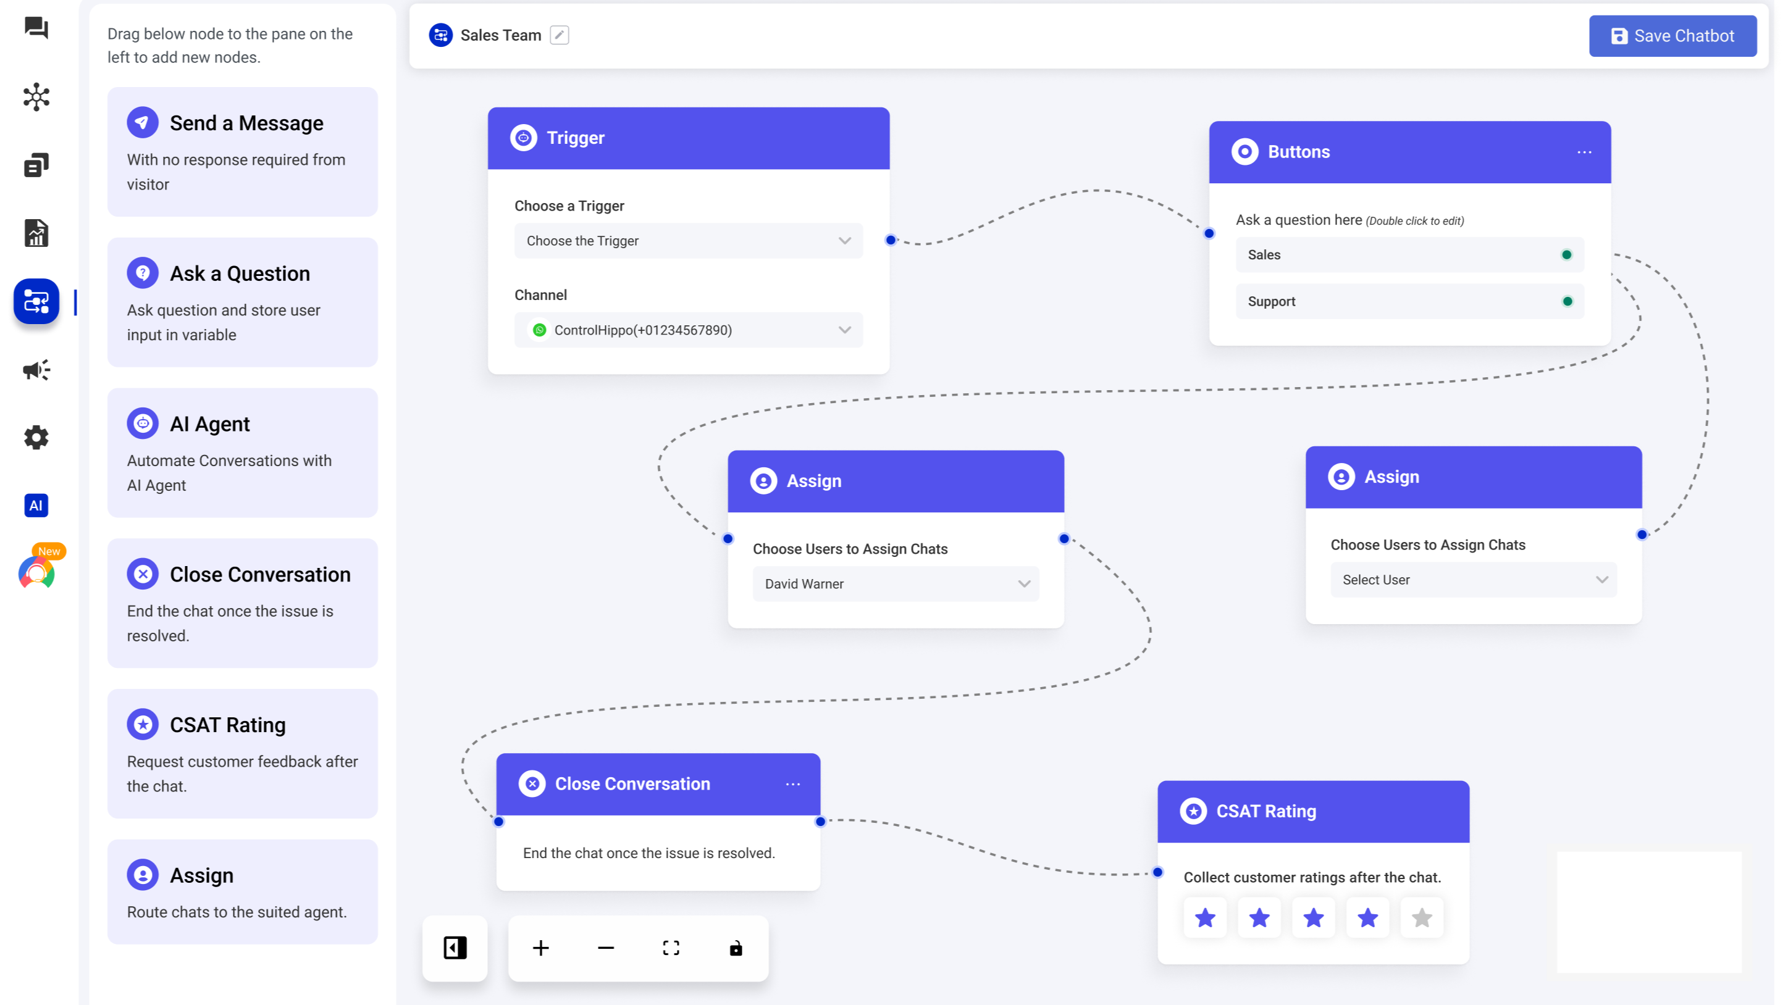Collapse the node panel using sidebar toggle
The height and width of the screenshot is (1005, 1788).
(x=455, y=948)
